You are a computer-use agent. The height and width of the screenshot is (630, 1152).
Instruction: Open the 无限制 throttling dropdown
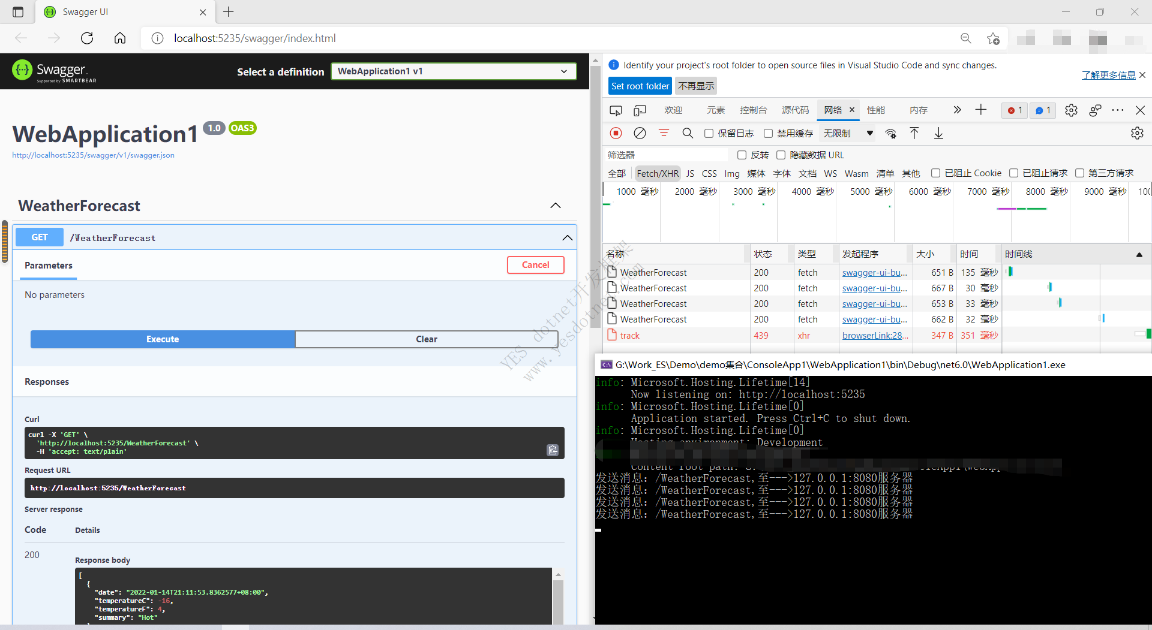(848, 134)
